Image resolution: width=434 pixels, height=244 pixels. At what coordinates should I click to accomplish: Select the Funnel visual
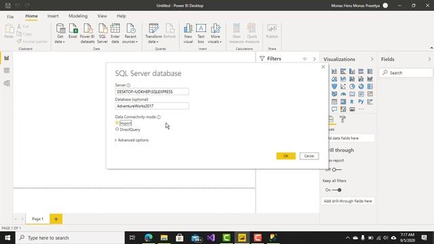(x=334, y=86)
